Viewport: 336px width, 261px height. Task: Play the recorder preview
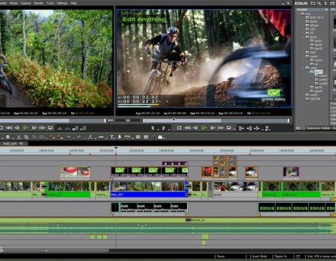pos(204,128)
